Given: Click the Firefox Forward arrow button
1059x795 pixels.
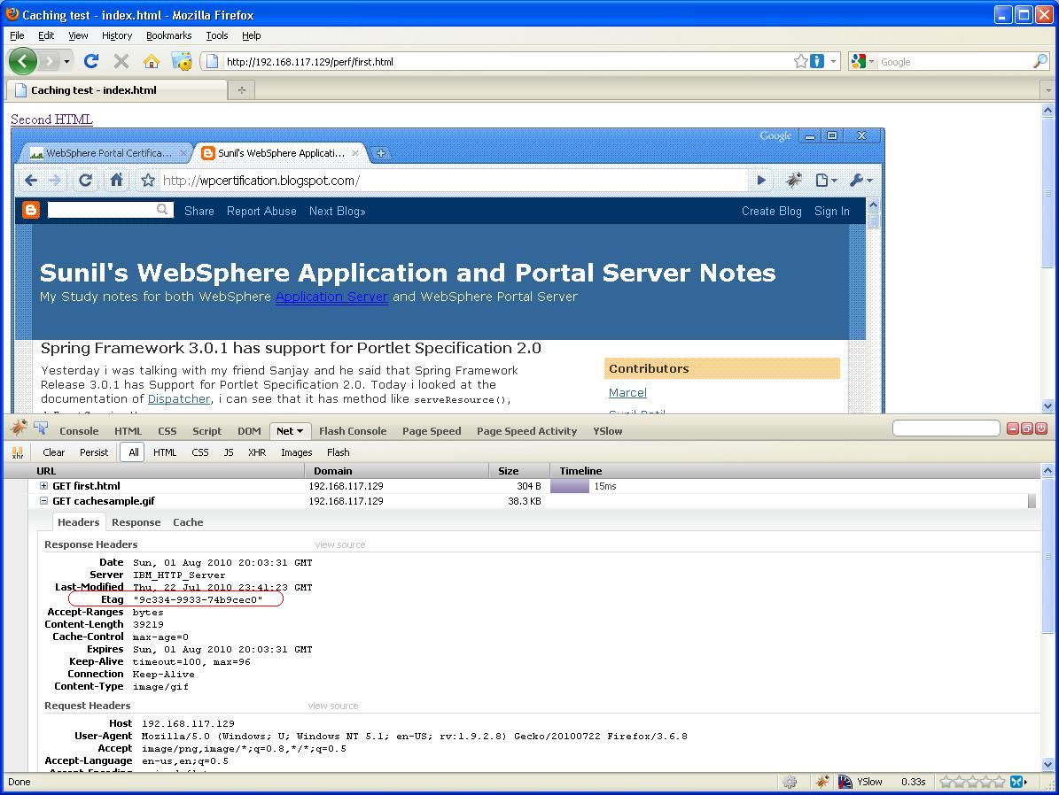Looking at the screenshot, I should pos(50,61).
